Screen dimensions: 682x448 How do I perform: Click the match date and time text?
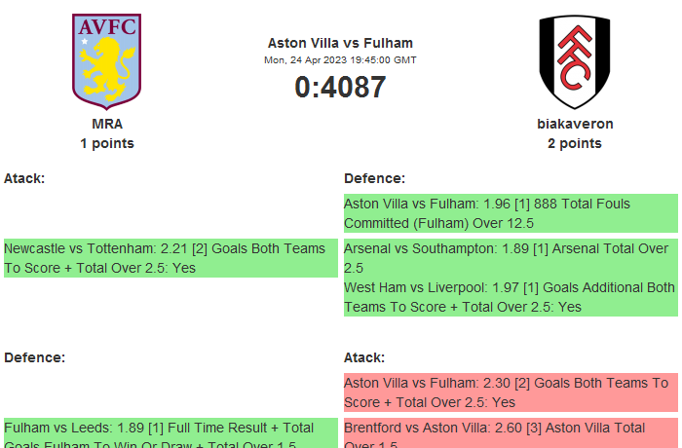(x=340, y=60)
